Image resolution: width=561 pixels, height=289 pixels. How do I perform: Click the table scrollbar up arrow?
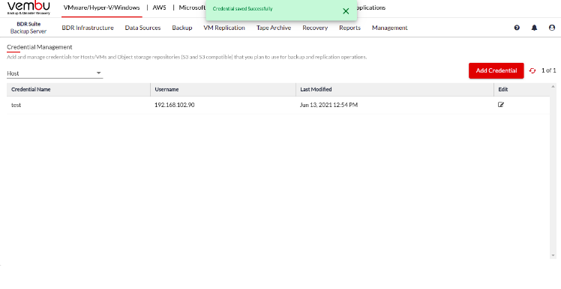(553, 86)
